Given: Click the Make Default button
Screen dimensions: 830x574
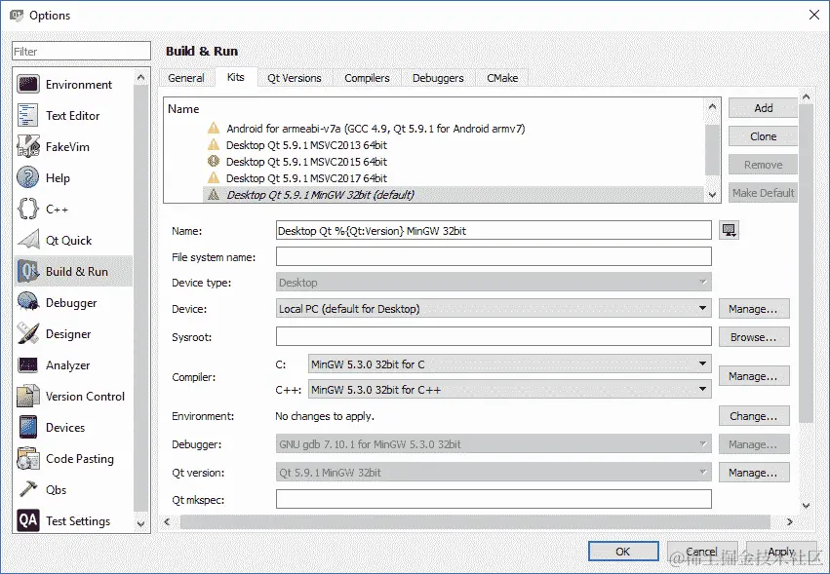Looking at the screenshot, I should pyautogui.click(x=763, y=193).
